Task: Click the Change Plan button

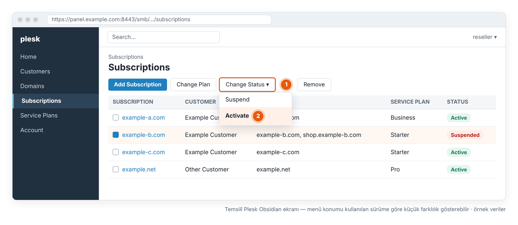Action: point(193,84)
